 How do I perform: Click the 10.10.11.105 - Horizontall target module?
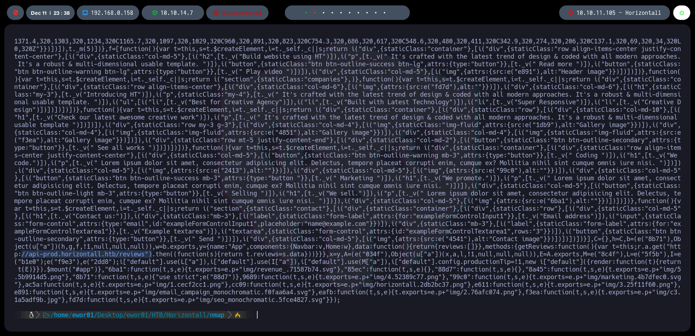[615, 13]
